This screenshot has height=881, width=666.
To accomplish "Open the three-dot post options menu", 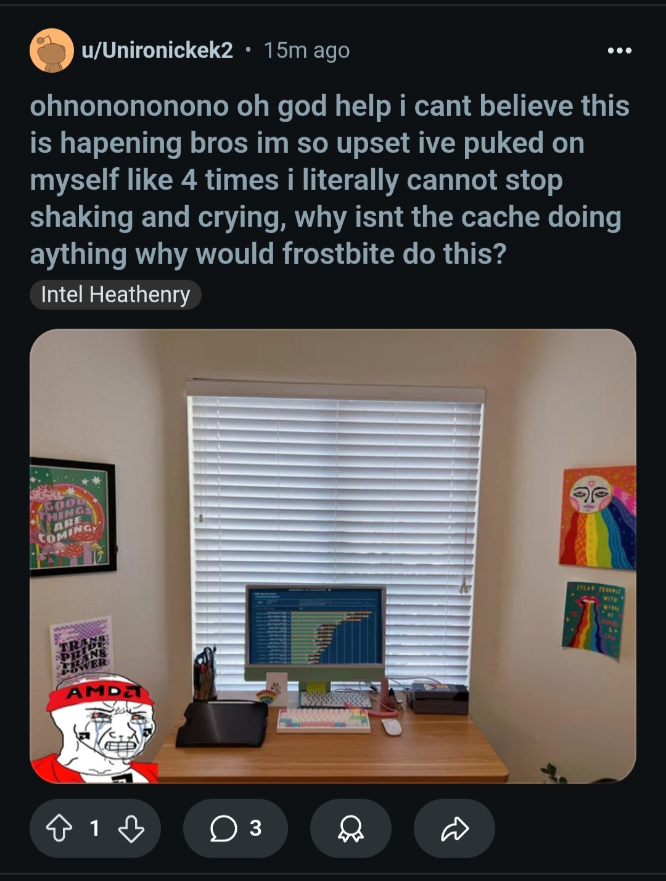I will pos(619,51).
